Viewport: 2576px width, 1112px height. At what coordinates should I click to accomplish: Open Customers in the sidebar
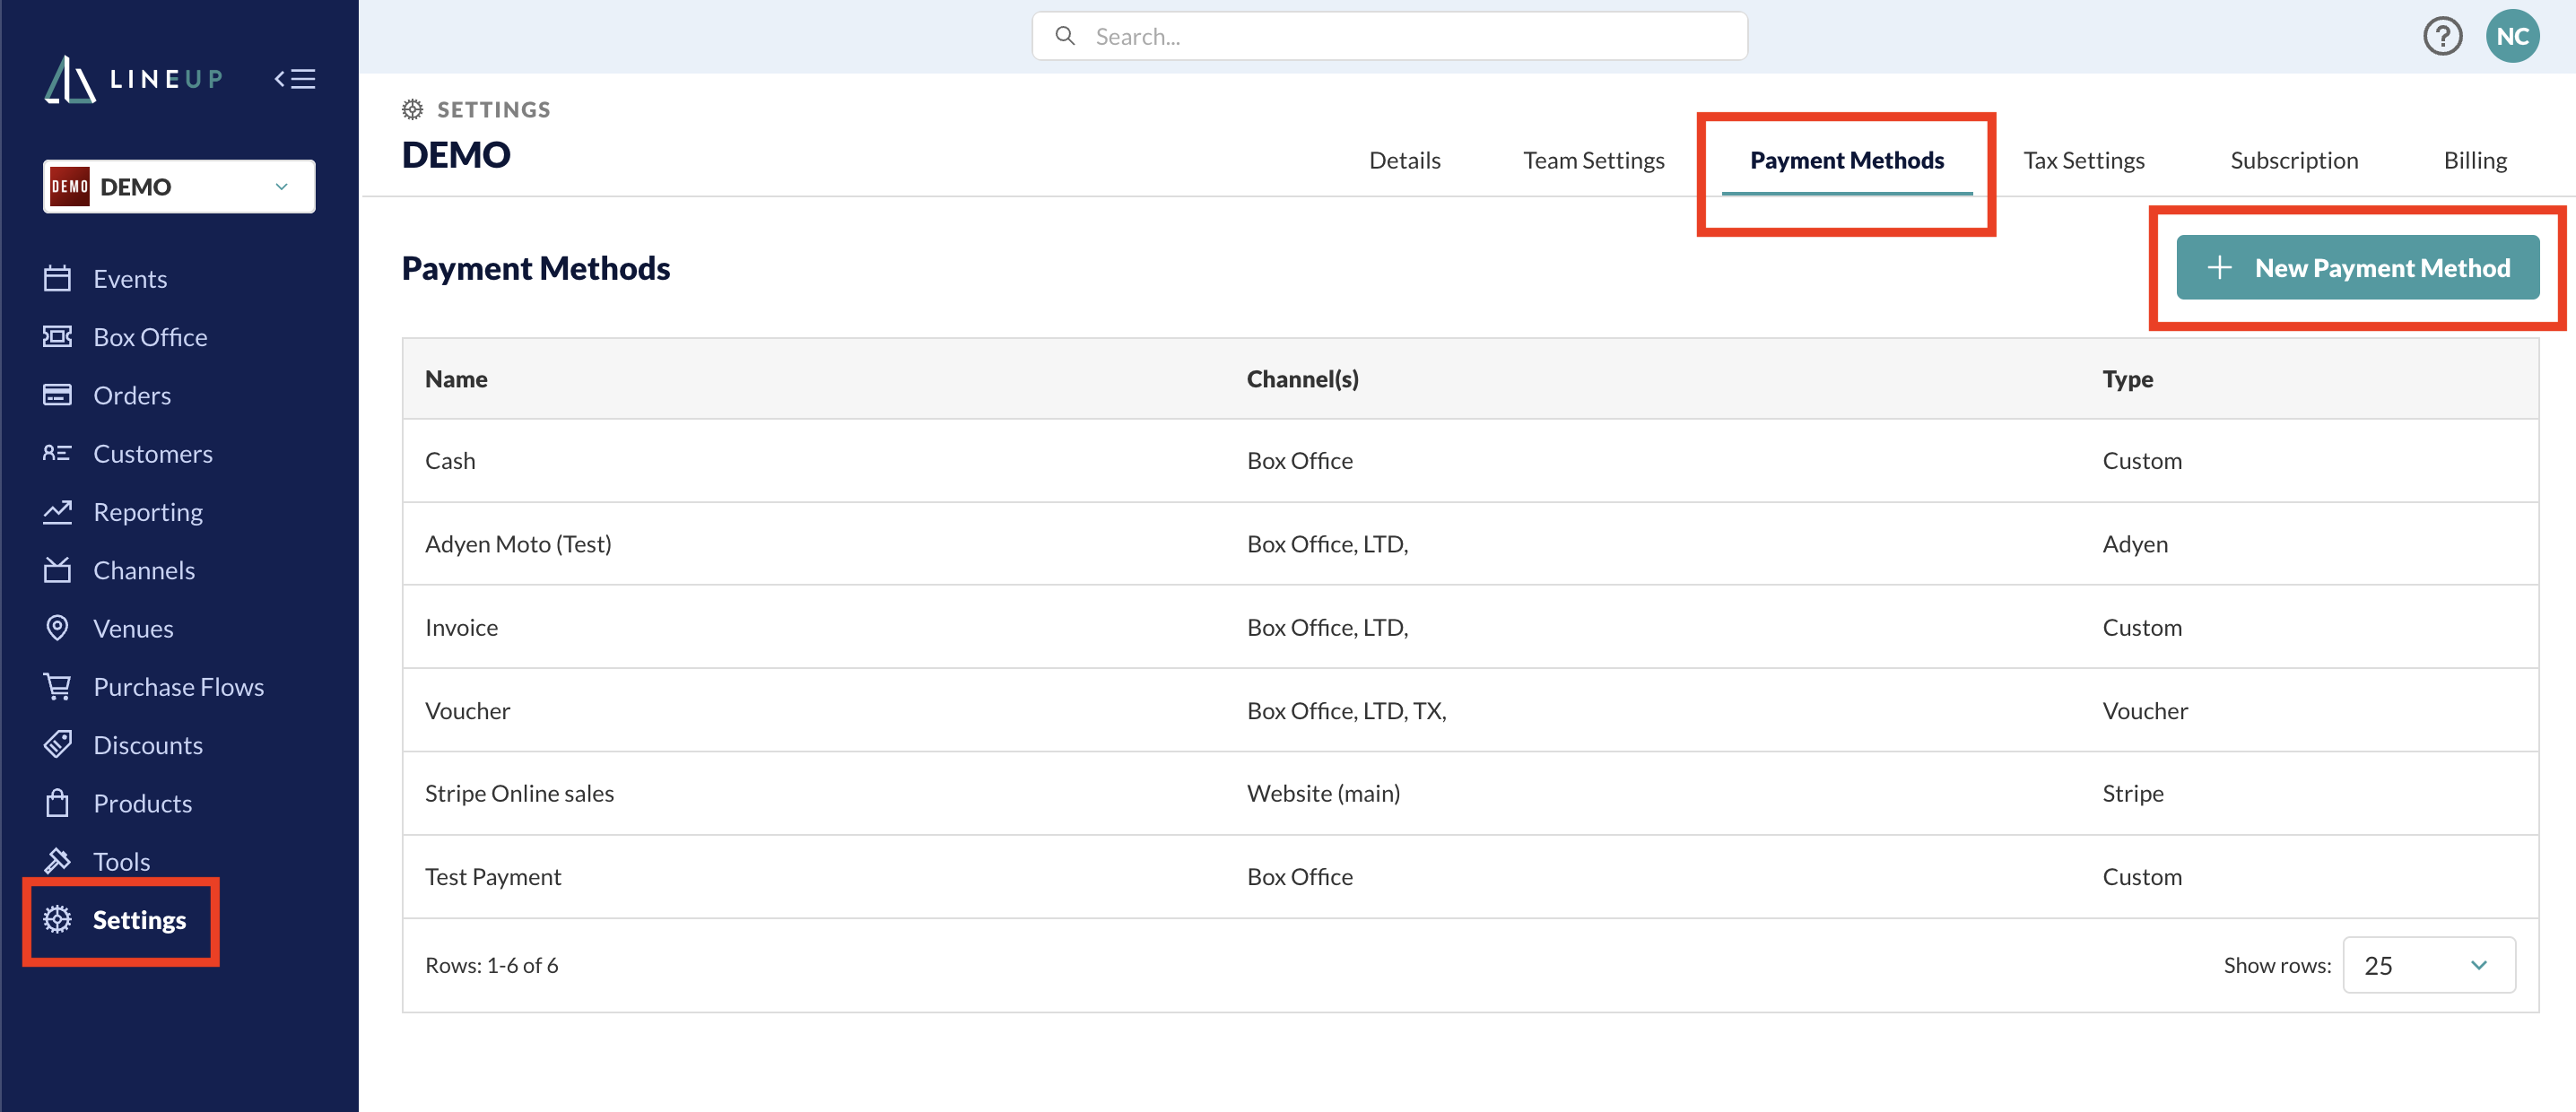pos(152,453)
